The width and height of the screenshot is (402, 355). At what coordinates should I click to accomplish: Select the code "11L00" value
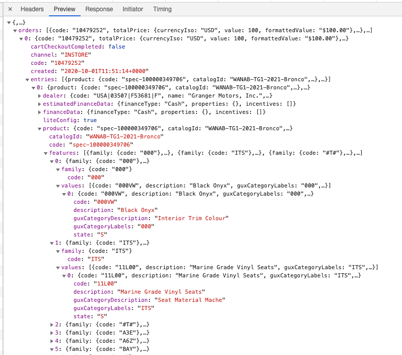coord(106,284)
